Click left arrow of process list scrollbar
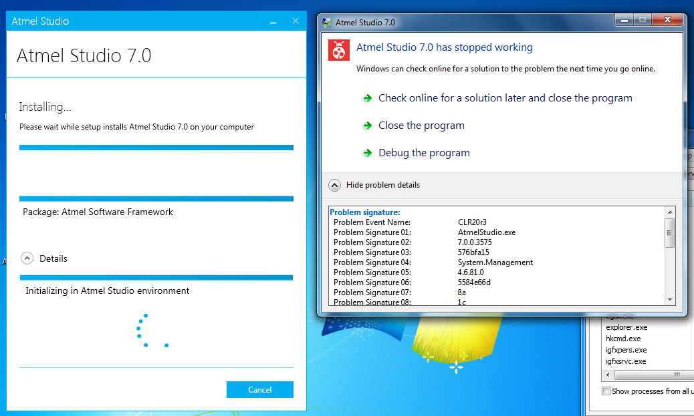694x416 pixels. tap(608, 375)
